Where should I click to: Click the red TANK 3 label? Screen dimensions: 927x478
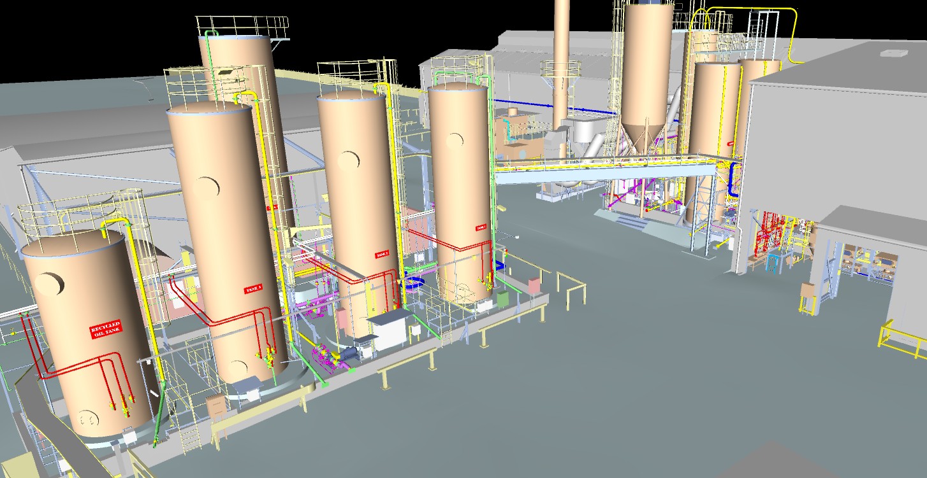(253, 290)
